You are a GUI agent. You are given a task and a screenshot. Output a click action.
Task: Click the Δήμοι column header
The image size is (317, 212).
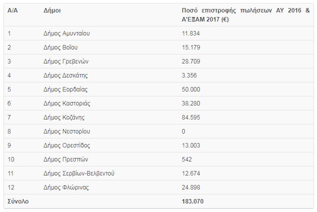click(52, 10)
